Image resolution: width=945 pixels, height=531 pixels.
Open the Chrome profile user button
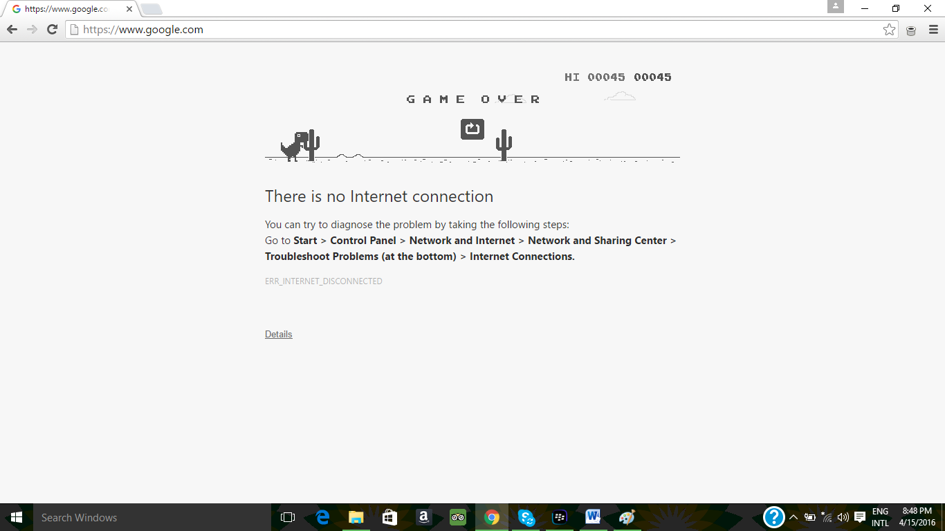[836, 7]
